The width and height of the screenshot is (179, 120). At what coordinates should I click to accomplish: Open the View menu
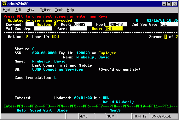click(30, 10)
